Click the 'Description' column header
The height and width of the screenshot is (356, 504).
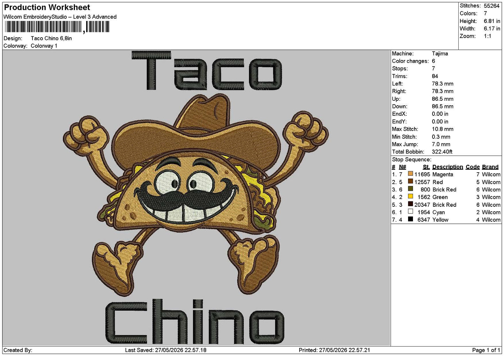pos(447,167)
